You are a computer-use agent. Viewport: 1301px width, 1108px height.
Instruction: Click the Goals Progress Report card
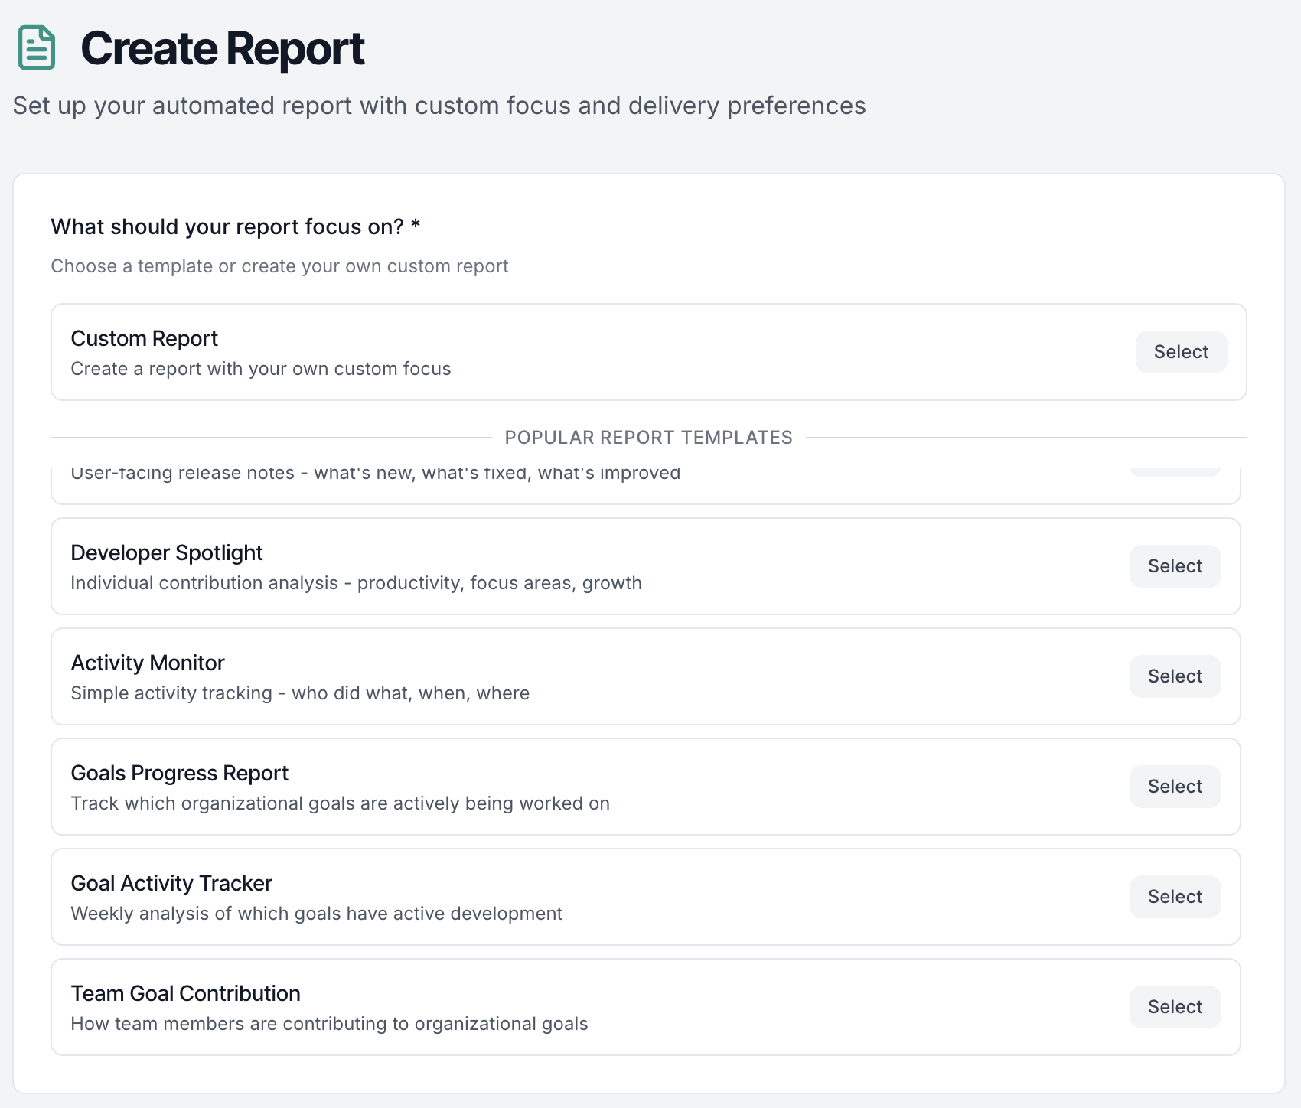click(x=536, y=786)
